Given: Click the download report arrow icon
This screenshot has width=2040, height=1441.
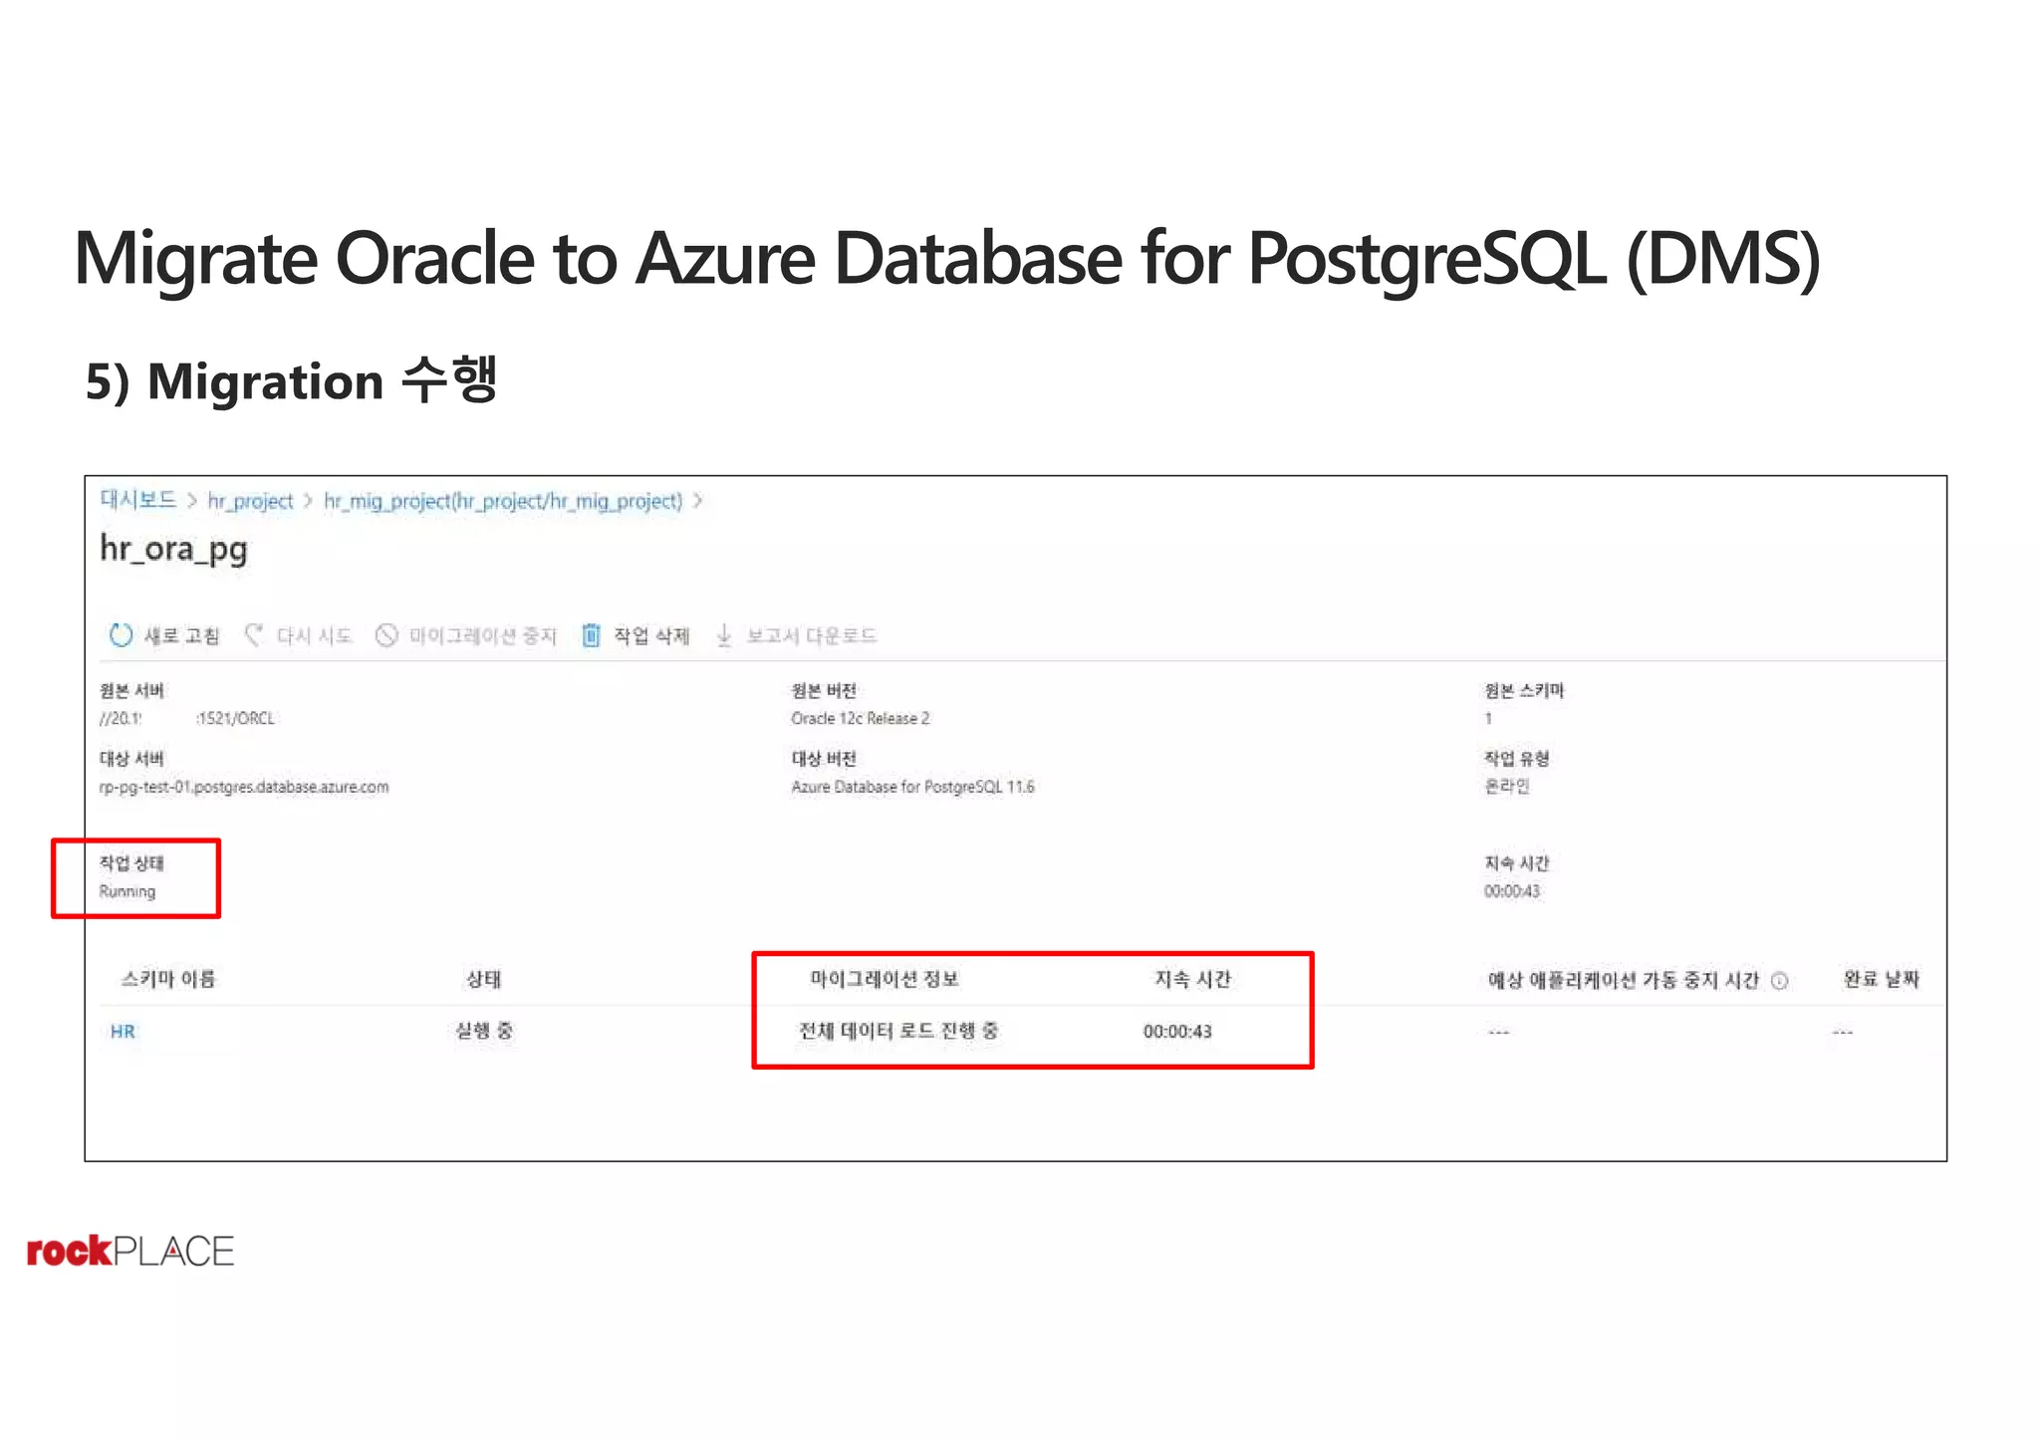Looking at the screenshot, I should pos(724,635).
